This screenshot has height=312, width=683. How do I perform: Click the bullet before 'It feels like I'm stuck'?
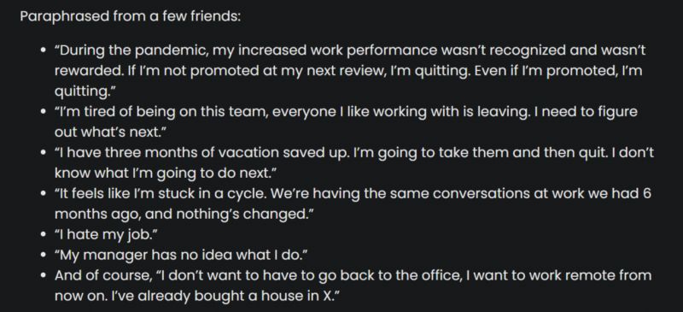click(x=43, y=194)
